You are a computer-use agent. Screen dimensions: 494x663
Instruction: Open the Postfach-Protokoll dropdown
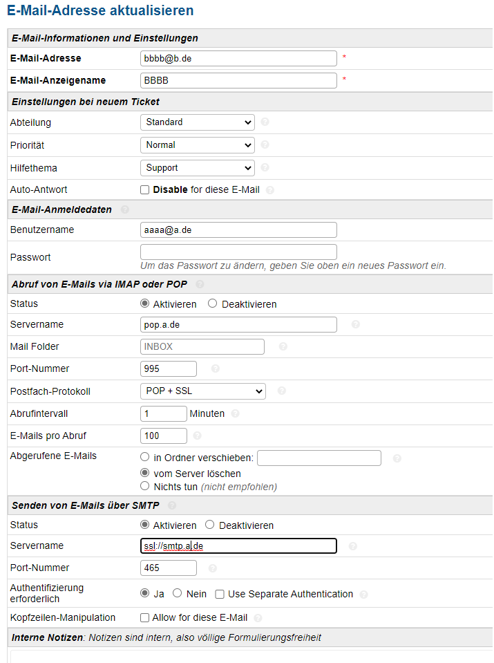202,391
